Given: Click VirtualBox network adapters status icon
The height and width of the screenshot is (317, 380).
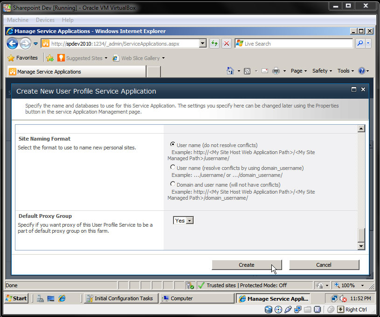Looking at the screenshot, I should click(297, 310).
